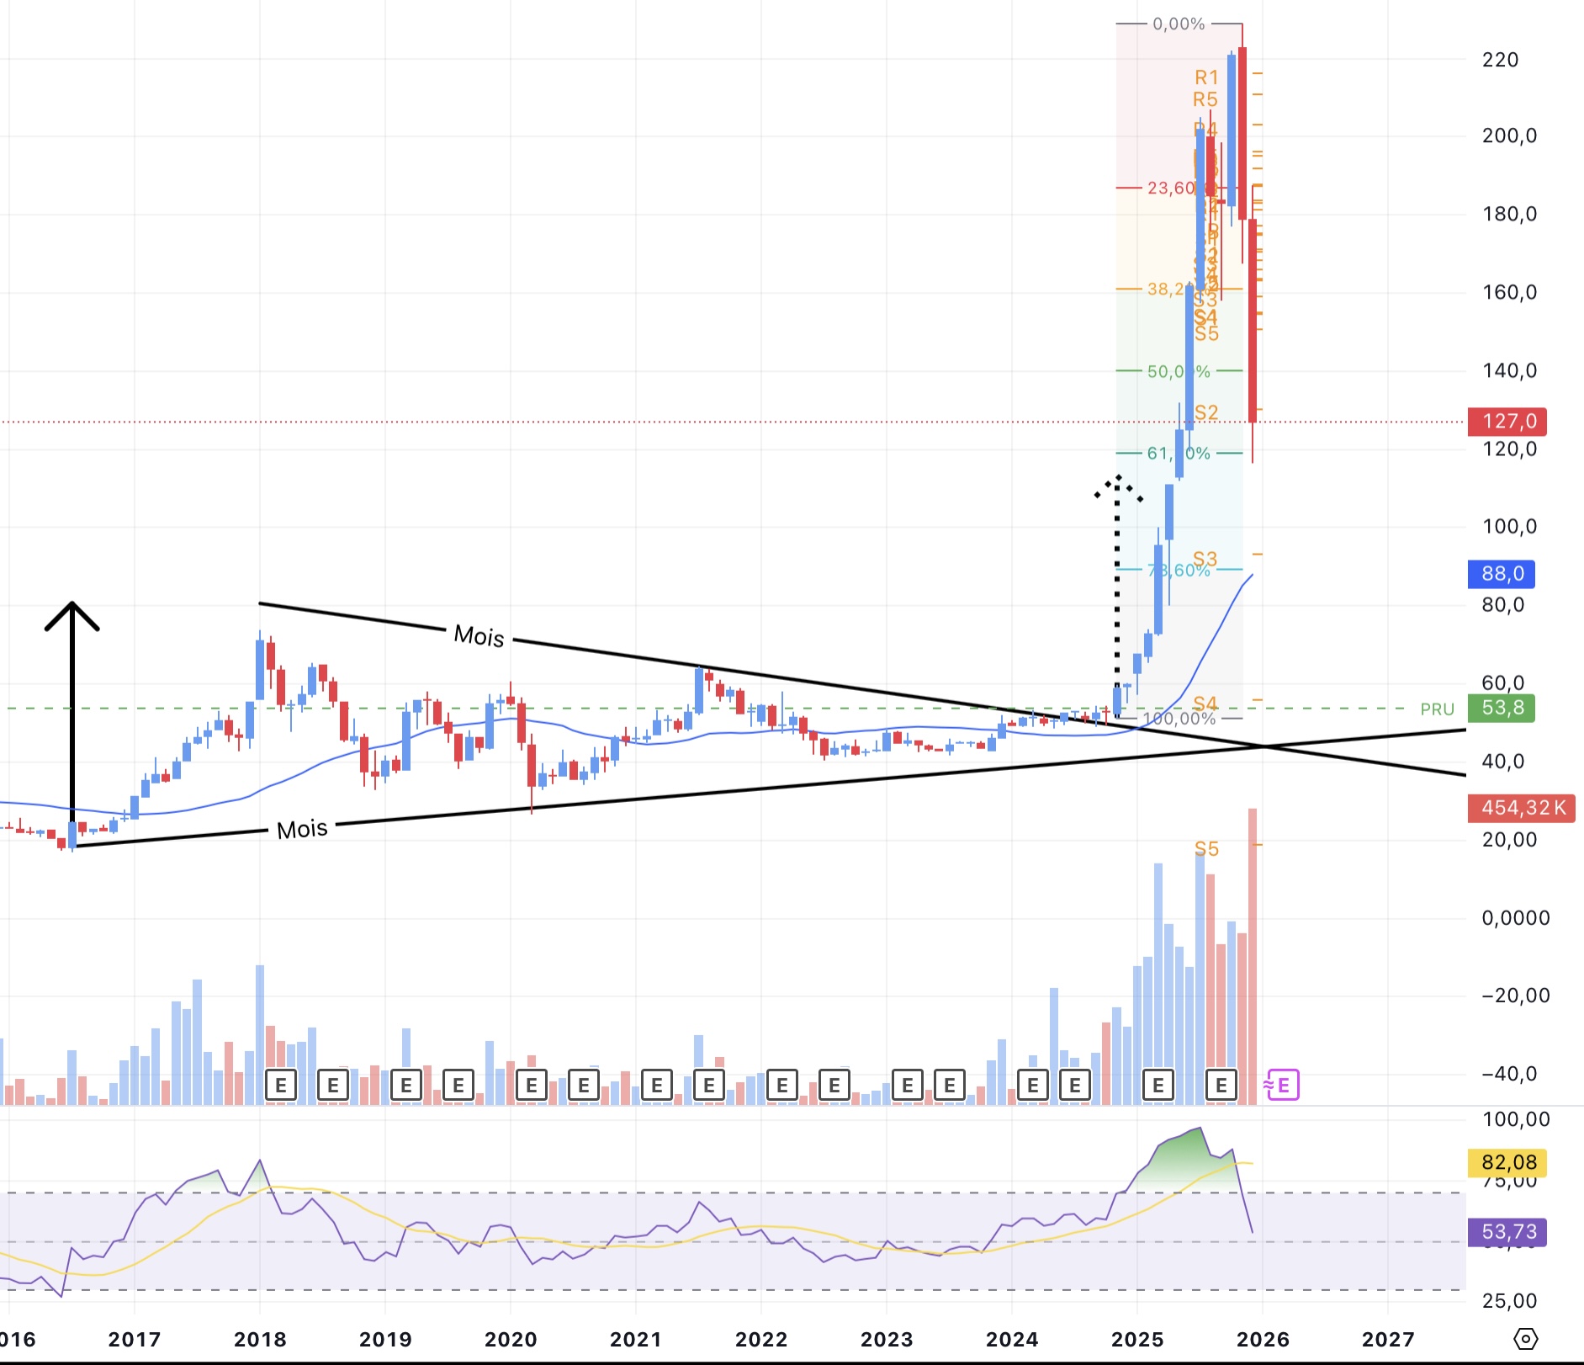
Task: Open the first earnings E marker of 2019
Action: tap(406, 1085)
